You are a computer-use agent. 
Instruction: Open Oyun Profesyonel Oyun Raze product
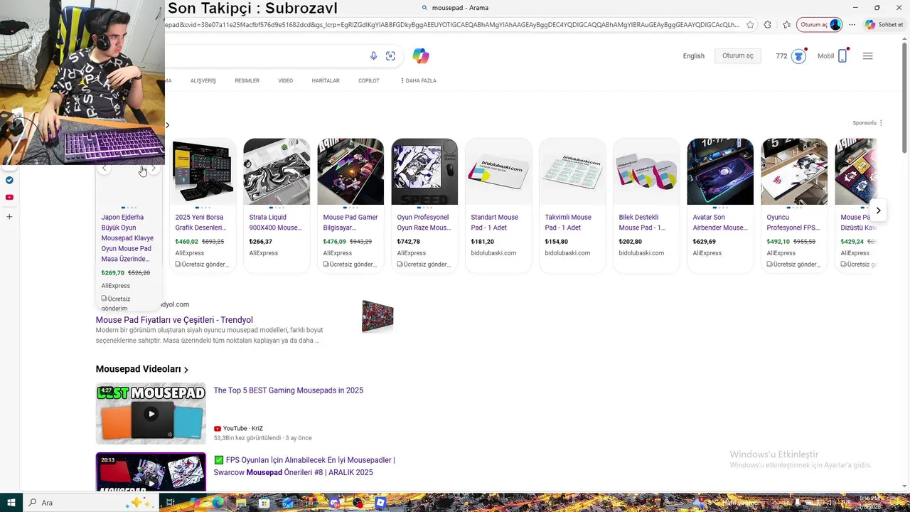(x=424, y=223)
